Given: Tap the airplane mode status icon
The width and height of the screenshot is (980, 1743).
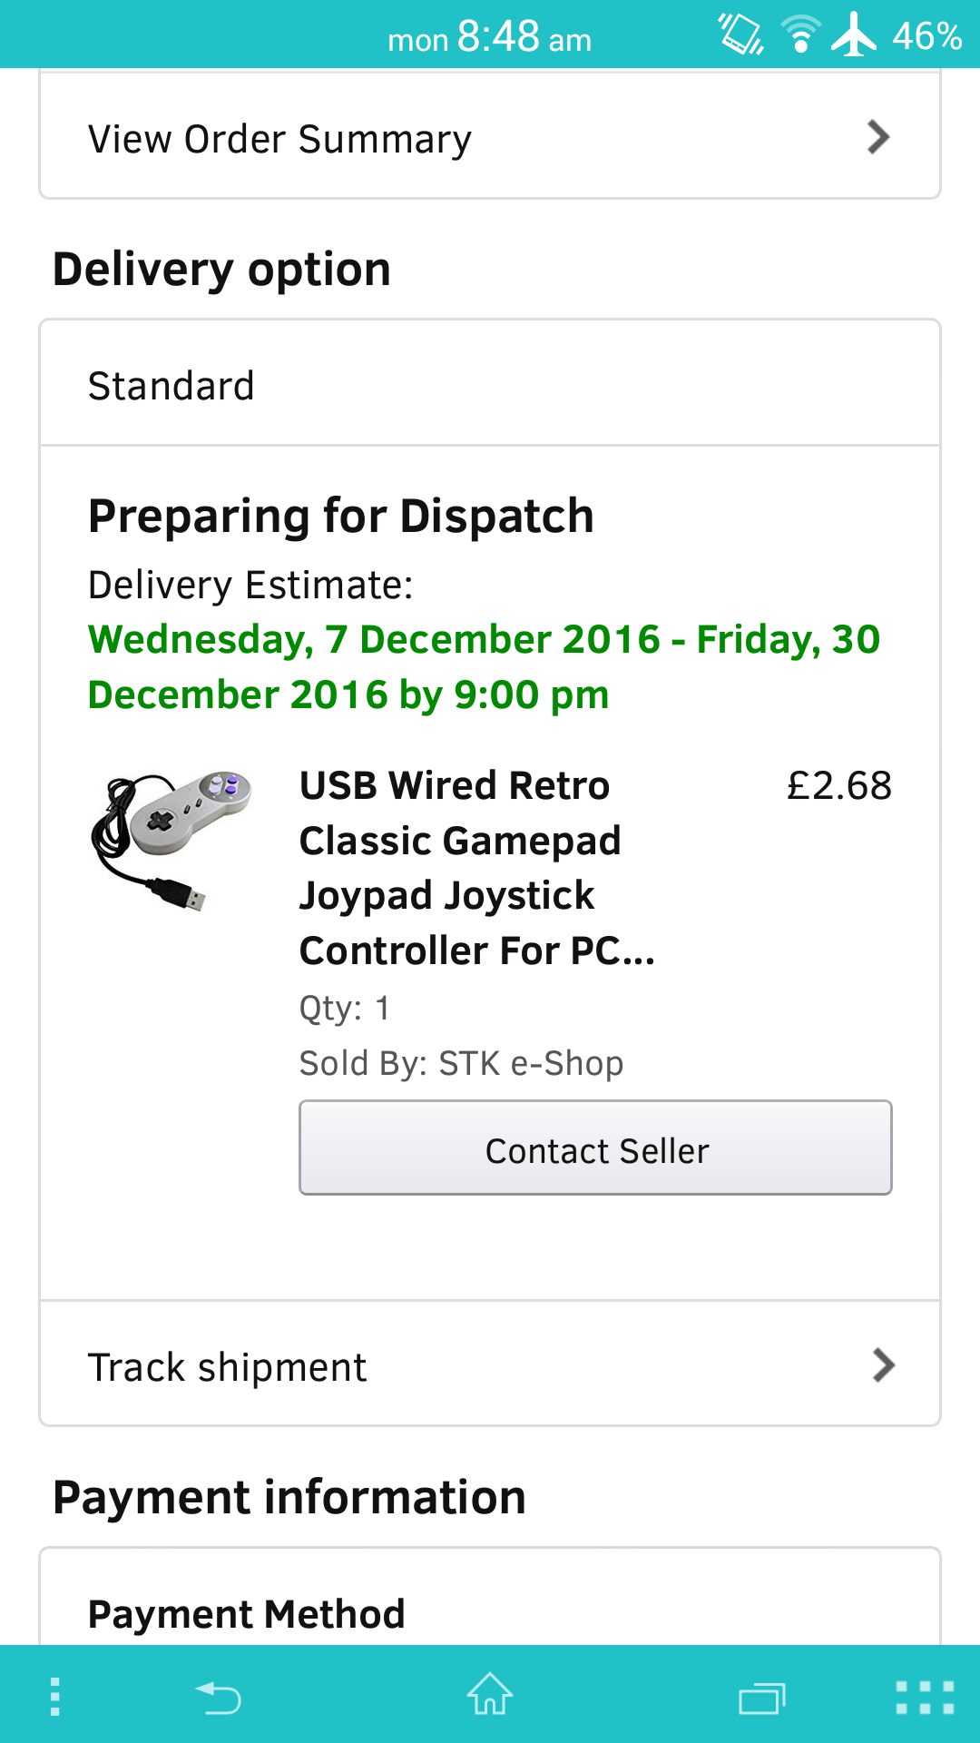Looking at the screenshot, I should (x=854, y=35).
